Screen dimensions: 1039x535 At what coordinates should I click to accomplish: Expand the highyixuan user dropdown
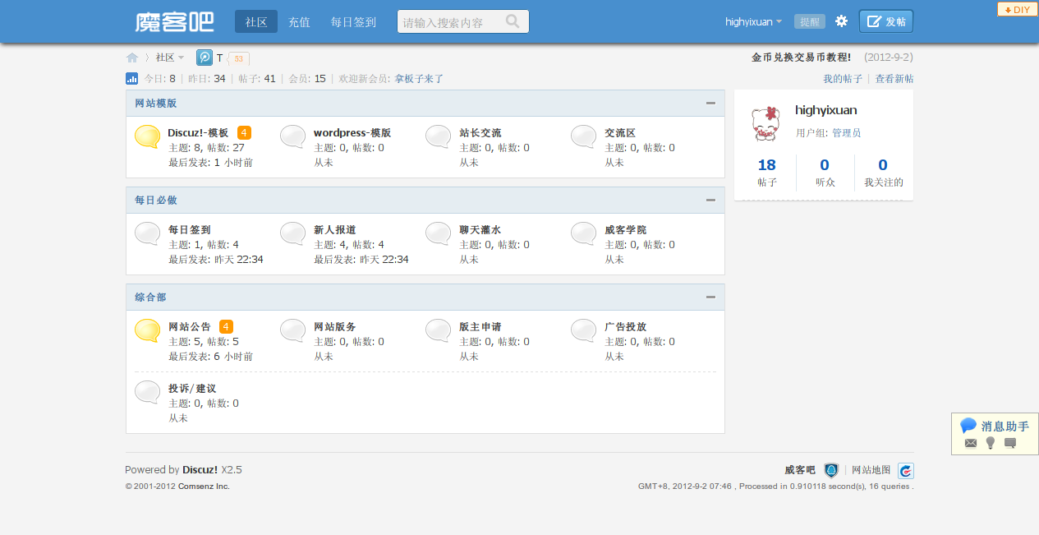click(x=753, y=22)
